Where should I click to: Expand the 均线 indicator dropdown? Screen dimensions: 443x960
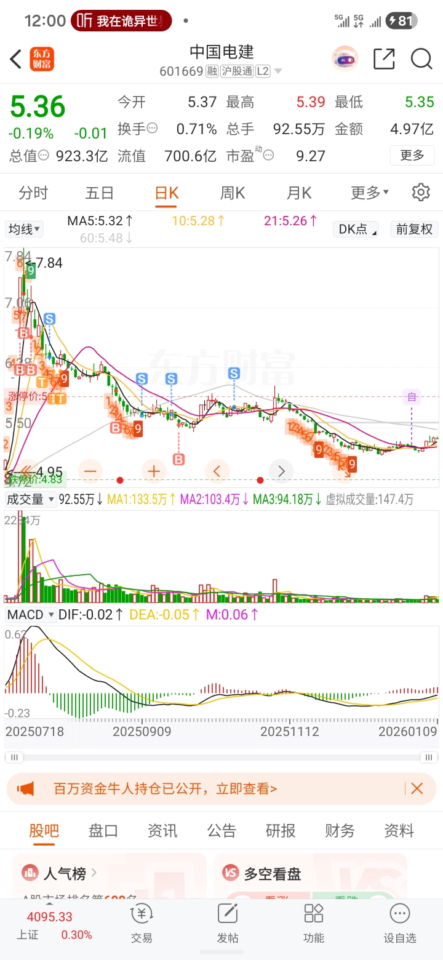24,230
